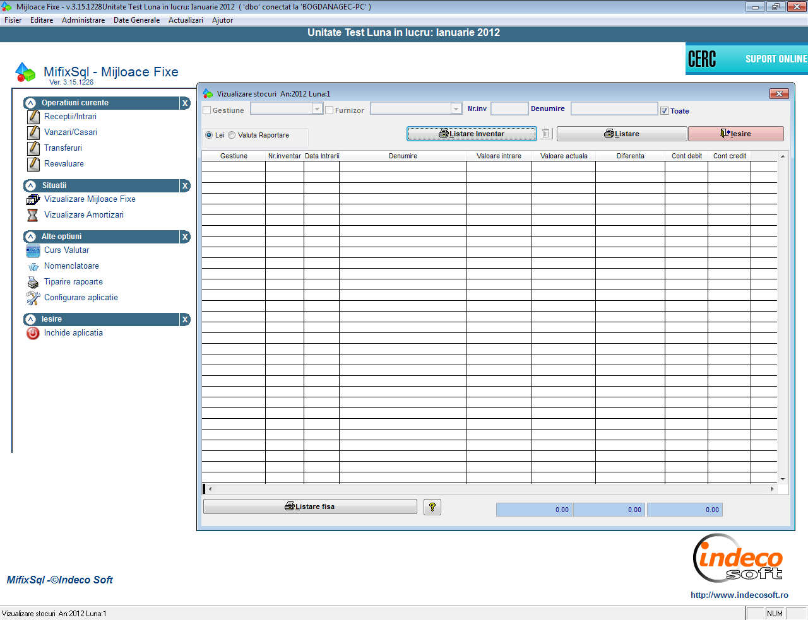
Task: Click the Tiparire rapoarte printer icon
Action: point(33,283)
